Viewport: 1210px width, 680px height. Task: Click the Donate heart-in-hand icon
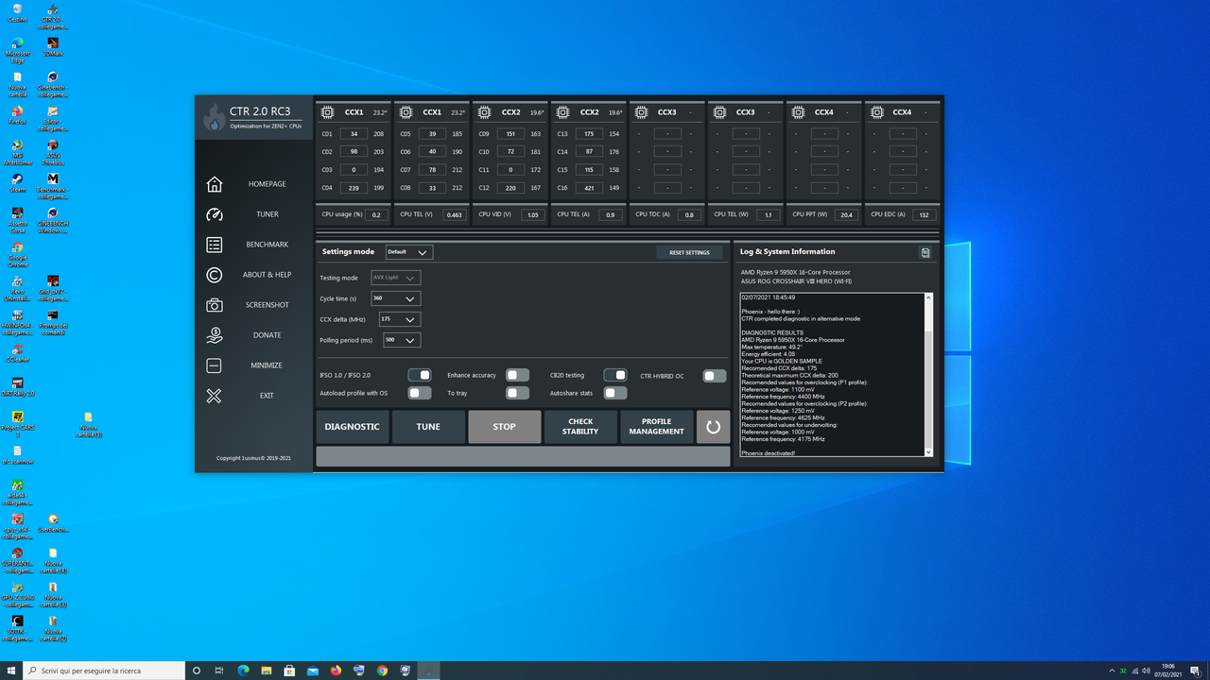[216, 335]
